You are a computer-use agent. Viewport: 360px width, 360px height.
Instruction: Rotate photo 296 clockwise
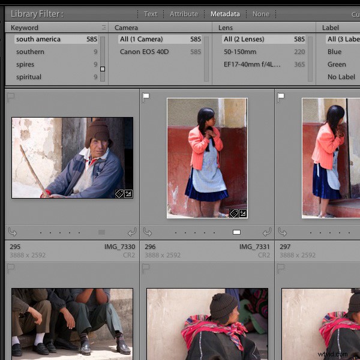click(267, 232)
